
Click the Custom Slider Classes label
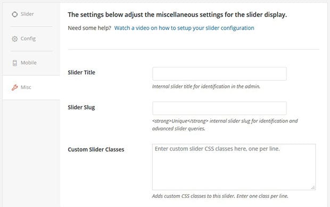click(96, 150)
